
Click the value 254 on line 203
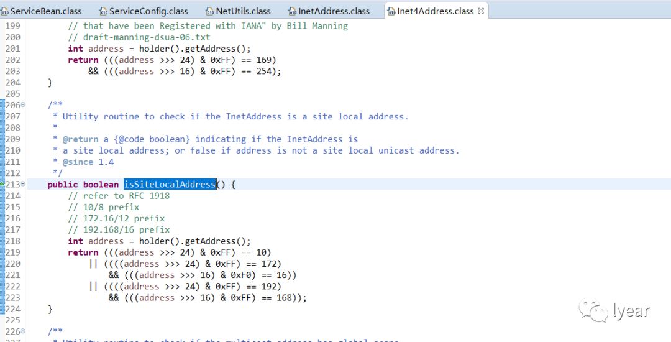(263, 71)
